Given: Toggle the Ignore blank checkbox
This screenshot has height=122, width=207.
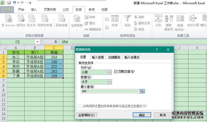Looking at the screenshot, I should point(116,71).
